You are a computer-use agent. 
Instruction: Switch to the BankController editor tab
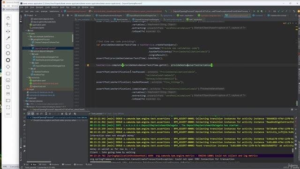pos(121,20)
